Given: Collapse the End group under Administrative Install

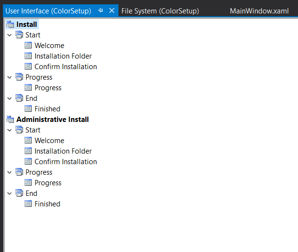Looking at the screenshot, I should point(9,193).
